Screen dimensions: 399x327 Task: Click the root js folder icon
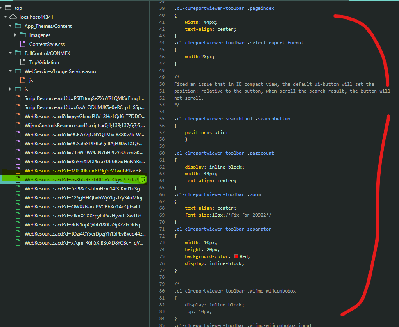18,89
